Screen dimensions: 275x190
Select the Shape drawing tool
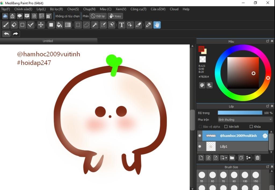coord(23,25)
